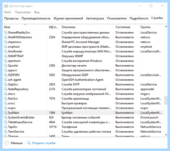This screenshot has height=151, width=170.
Task: Click Ловушка SNMP description text
Action: click(x=72, y=56)
